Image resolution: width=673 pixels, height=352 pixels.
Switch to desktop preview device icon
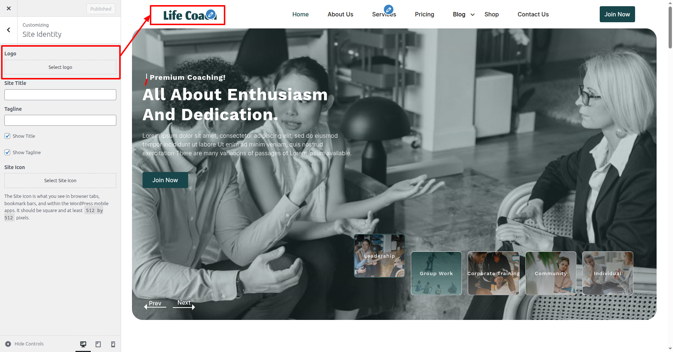tap(83, 344)
